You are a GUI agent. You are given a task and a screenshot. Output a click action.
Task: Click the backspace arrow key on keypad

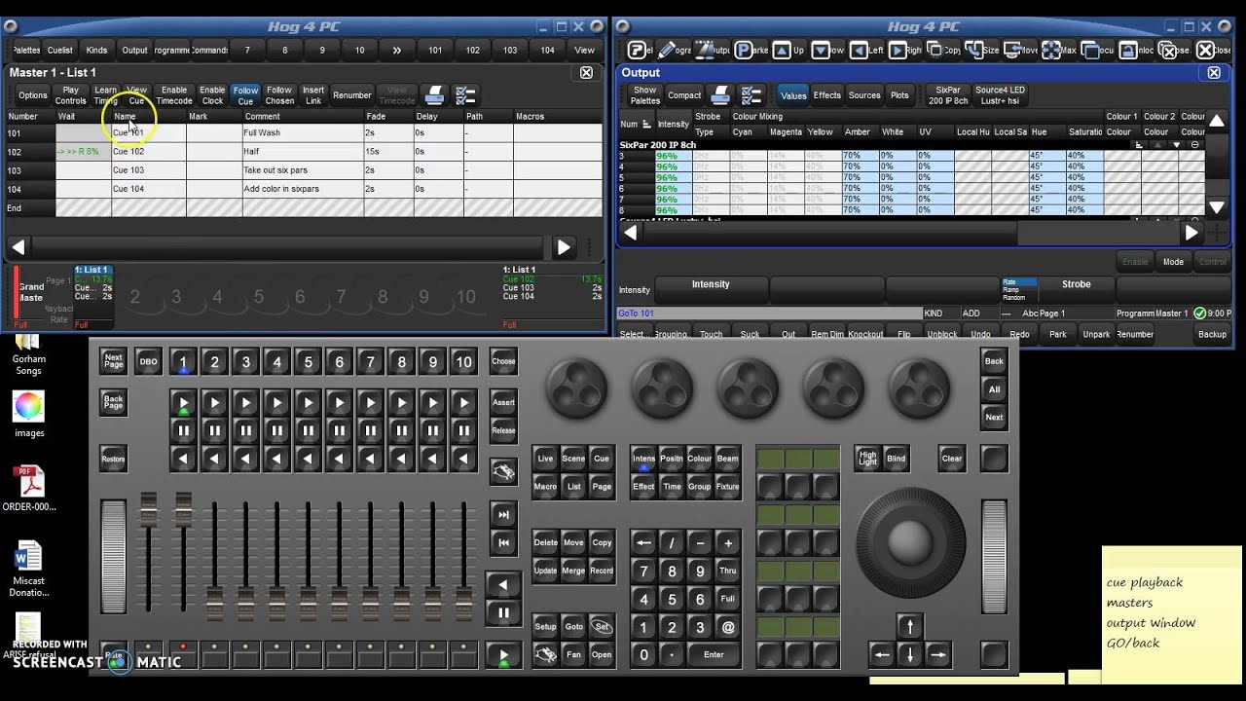[x=643, y=543]
